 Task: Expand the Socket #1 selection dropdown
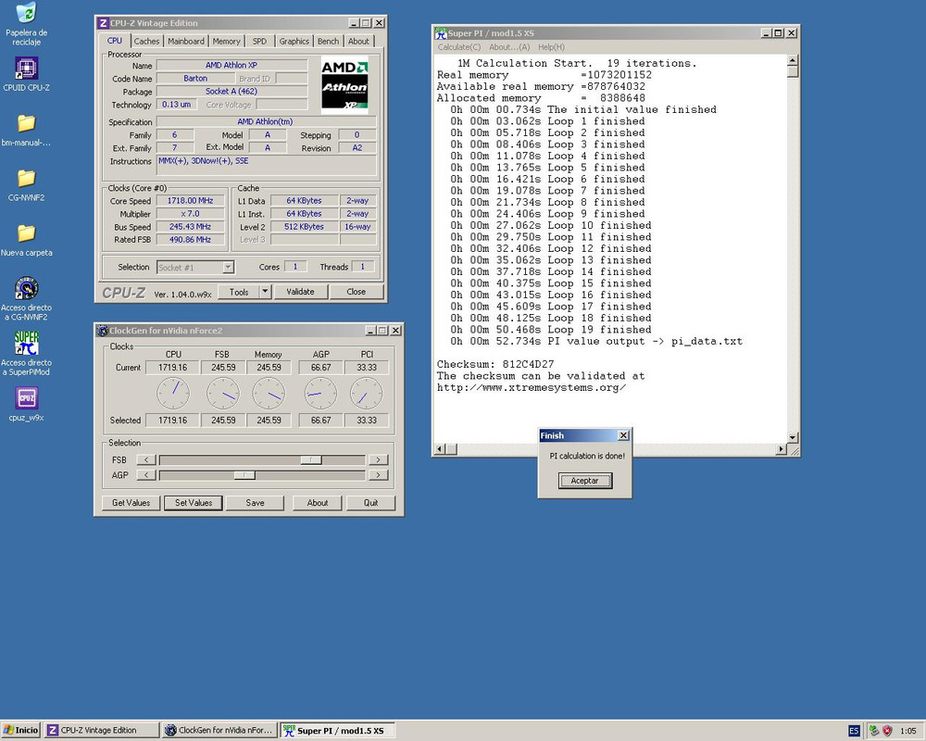pos(228,268)
